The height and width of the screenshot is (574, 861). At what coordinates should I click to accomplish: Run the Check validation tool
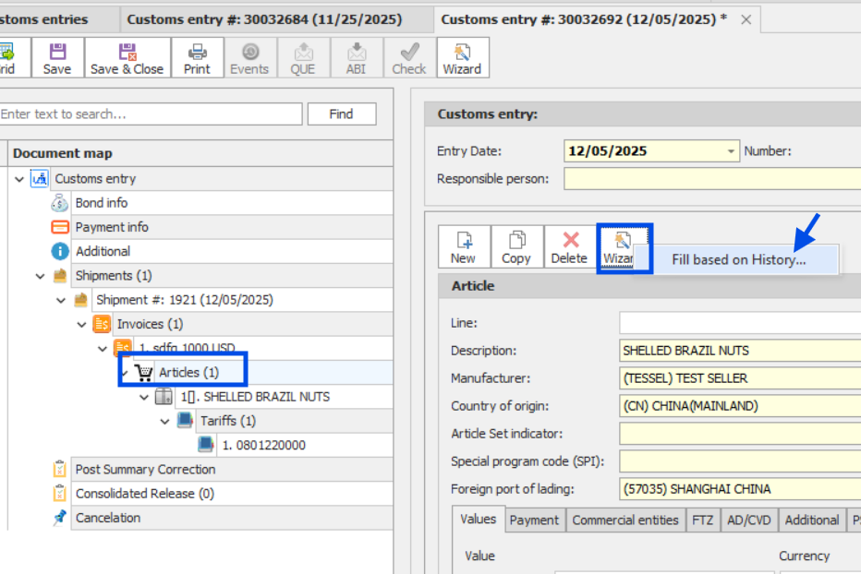[x=408, y=57]
